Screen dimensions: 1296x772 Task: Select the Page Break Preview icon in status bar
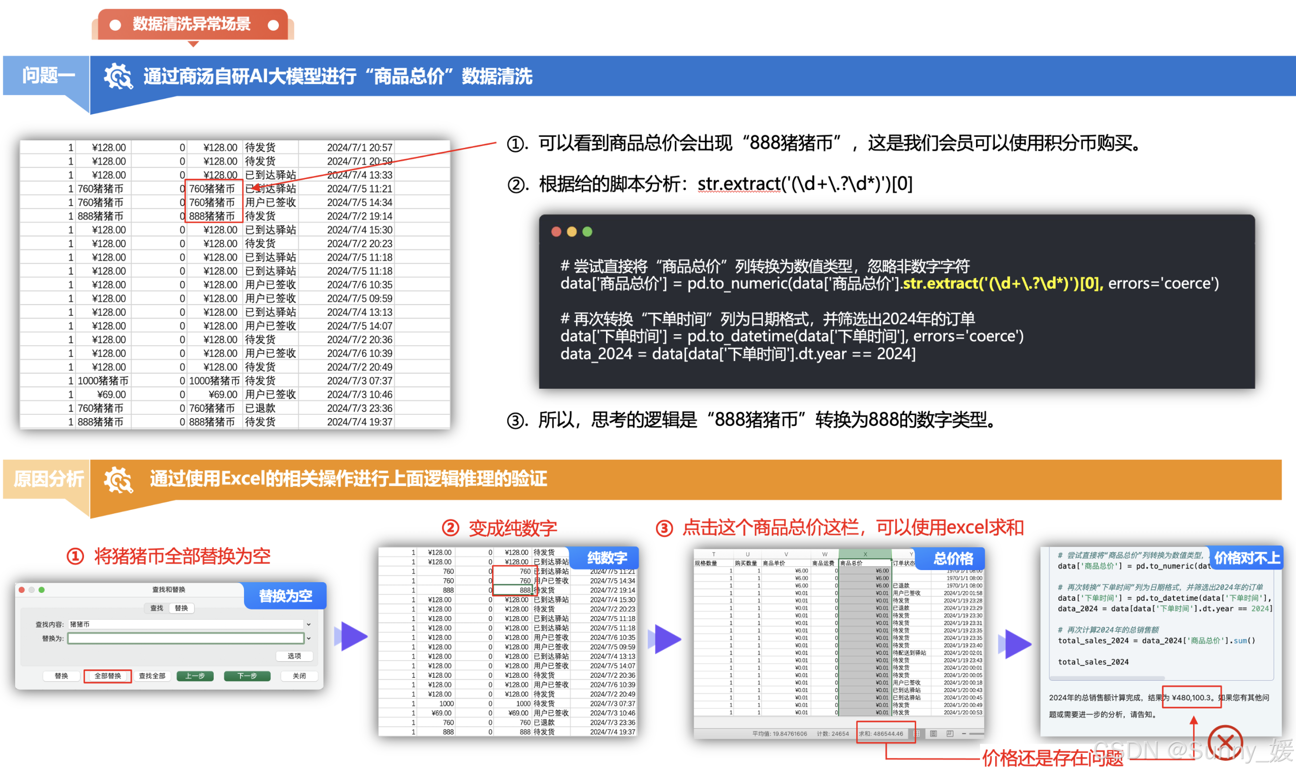click(950, 735)
